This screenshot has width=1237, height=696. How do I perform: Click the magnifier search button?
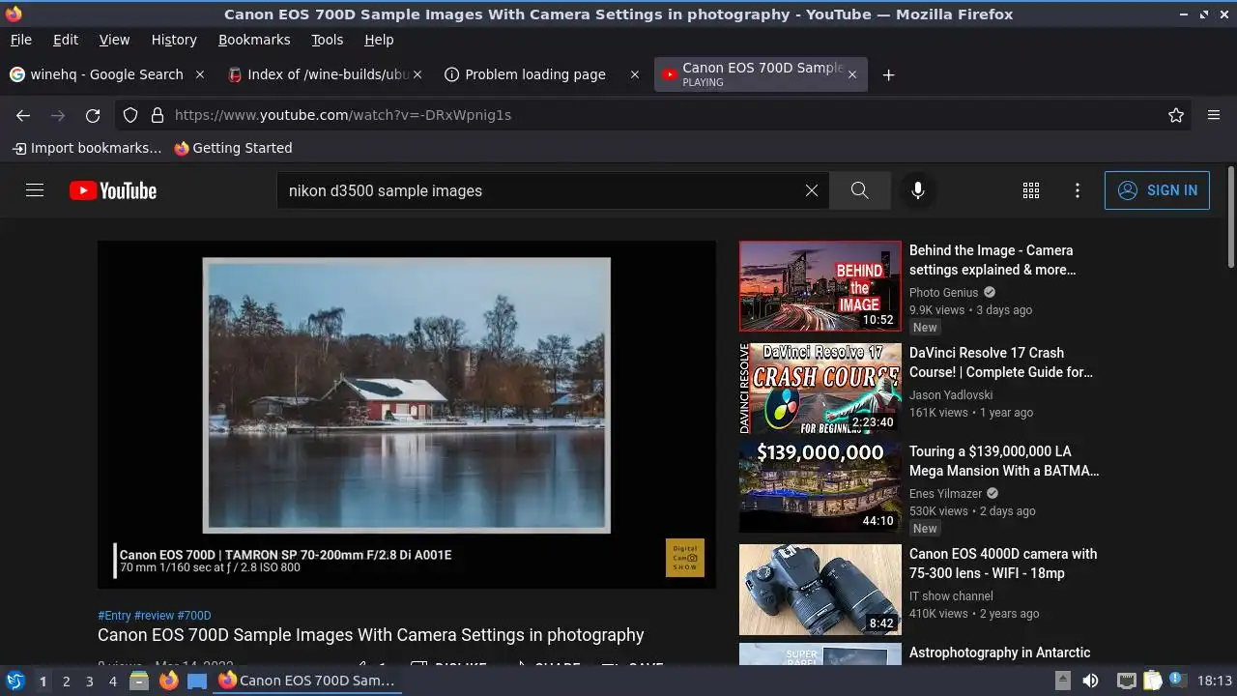tap(859, 190)
